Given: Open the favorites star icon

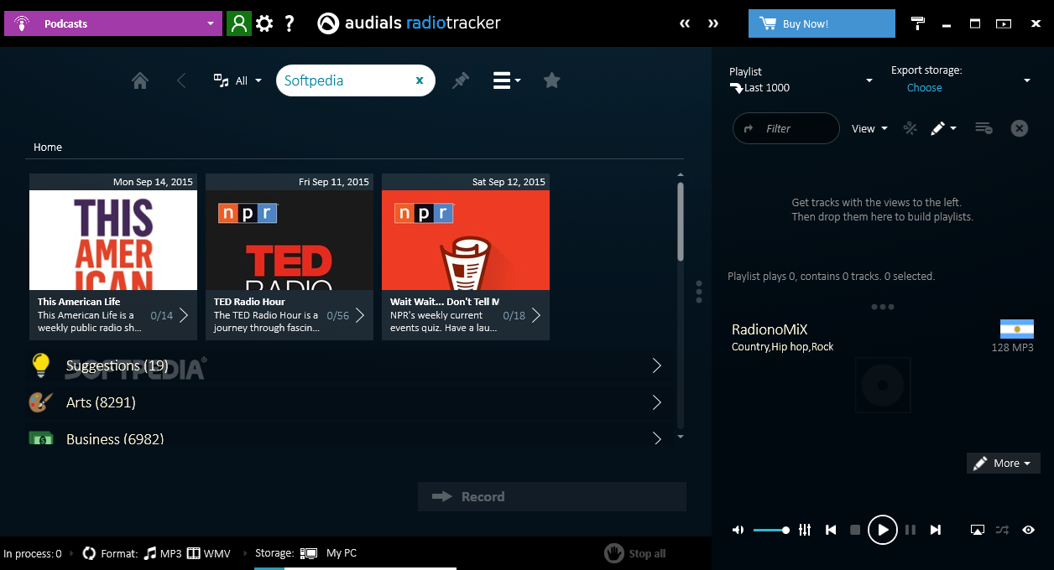Looking at the screenshot, I should click(551, 80).
